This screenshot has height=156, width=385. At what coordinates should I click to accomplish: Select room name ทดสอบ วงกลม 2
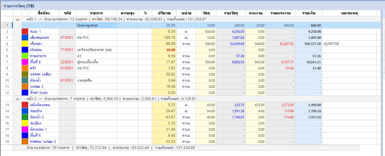pos(43,142)
